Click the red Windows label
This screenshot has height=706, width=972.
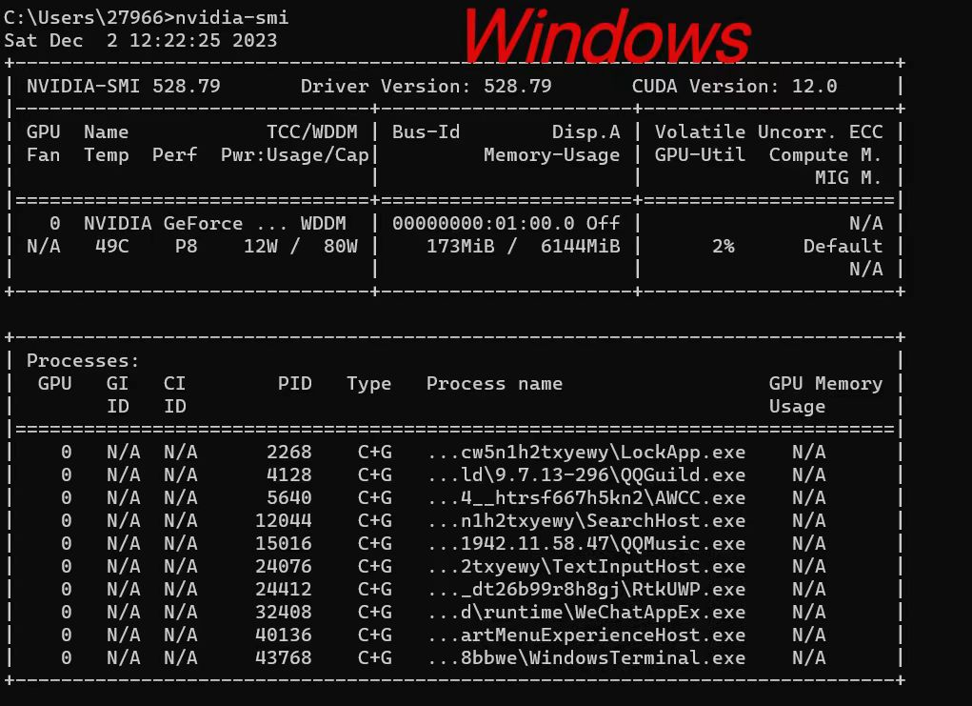pos(607,36)
